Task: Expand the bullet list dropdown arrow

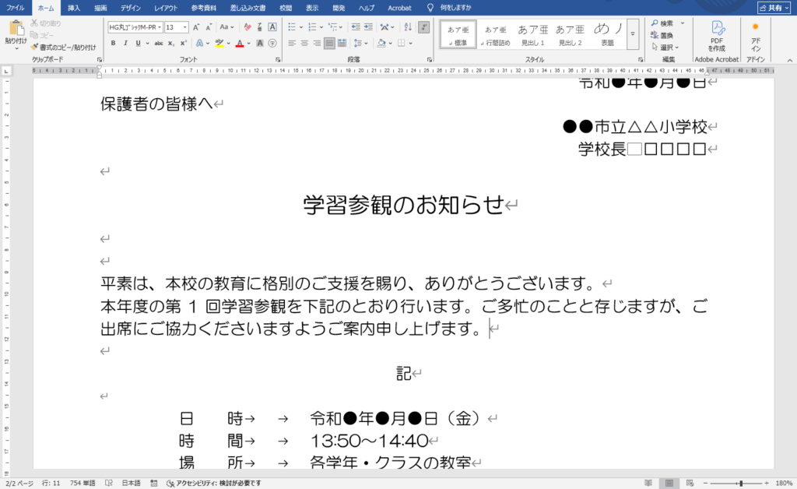Action: tap(301, 27)
